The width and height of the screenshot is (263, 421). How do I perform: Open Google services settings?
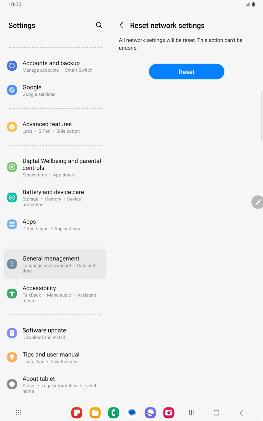(55, 90)
